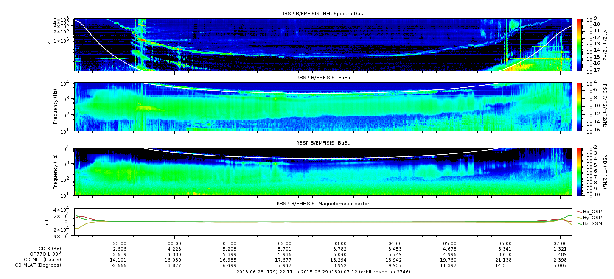Screen dimensions: 614x279
Task: Click the EuEu panel PSD color bar
Action: tap(579, 107)
